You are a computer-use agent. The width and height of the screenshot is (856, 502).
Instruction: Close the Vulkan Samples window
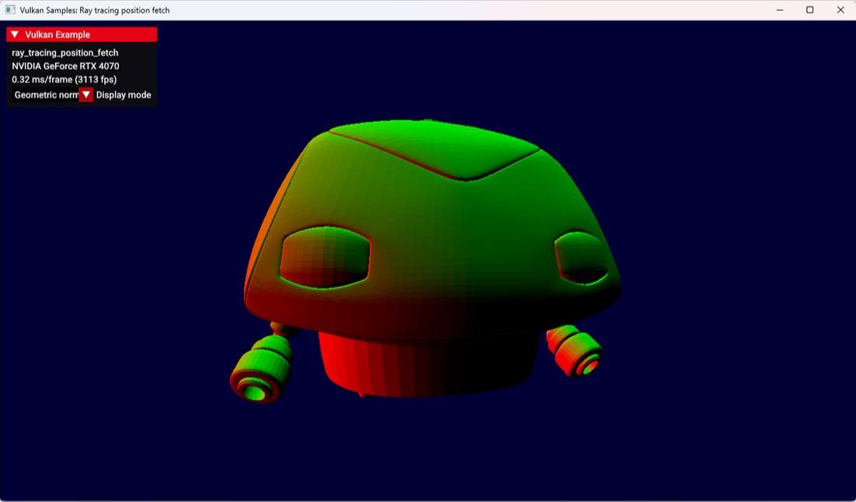click(840, 10)
